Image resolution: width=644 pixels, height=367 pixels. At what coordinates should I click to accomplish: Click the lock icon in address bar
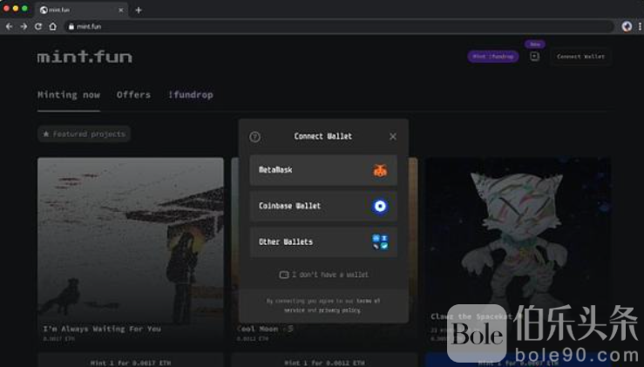(71, 27)
